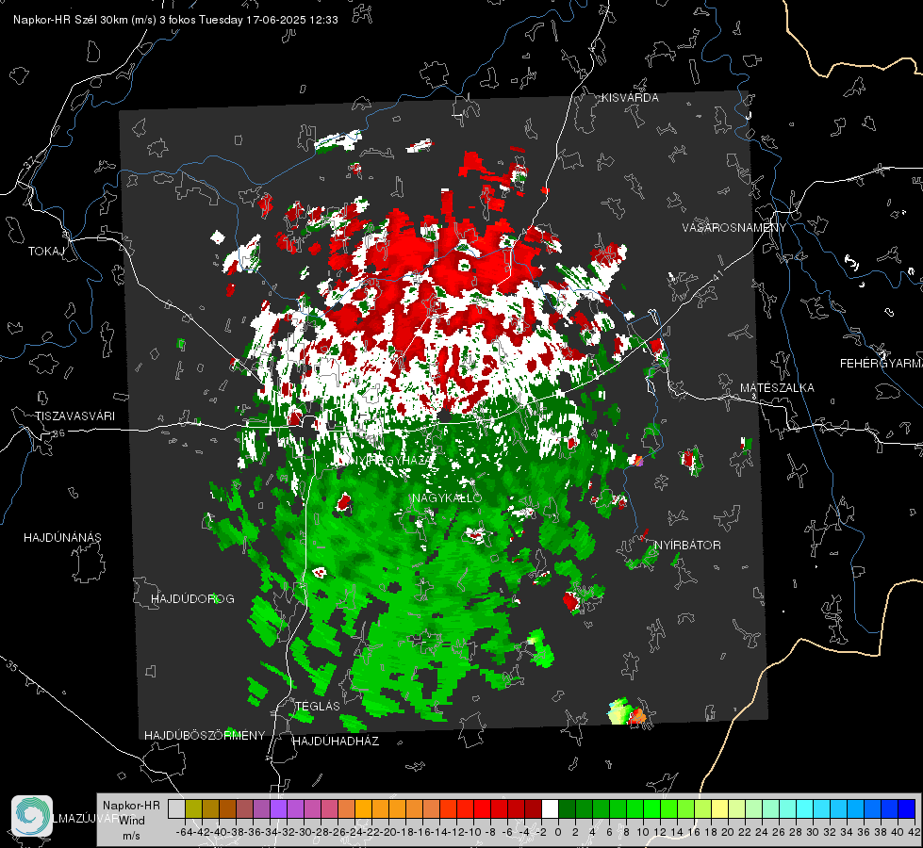Click the swirl logo icon at bottom-left
Screen dimensions: 923x848
pos(32,816)
